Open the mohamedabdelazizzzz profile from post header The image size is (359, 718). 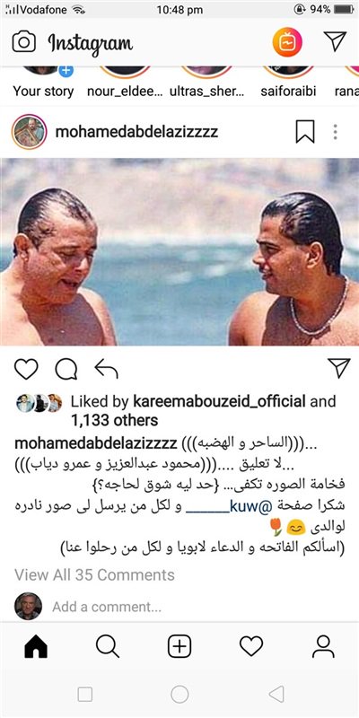pos(136,132)
